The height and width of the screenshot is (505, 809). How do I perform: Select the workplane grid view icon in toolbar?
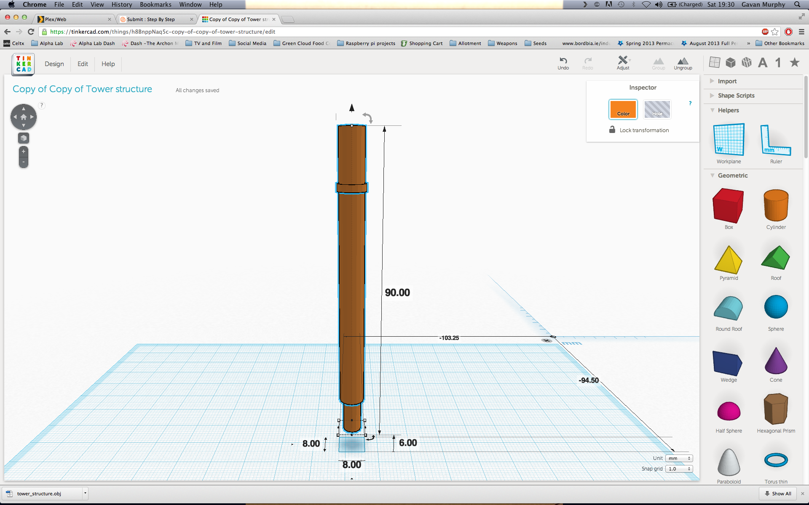point(715,62)
